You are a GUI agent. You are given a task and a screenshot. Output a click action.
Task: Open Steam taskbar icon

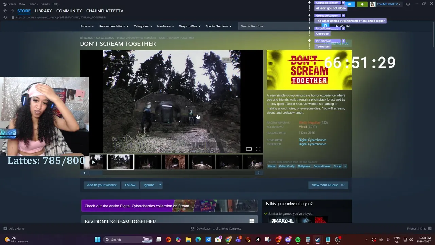(x=318, y=240)
